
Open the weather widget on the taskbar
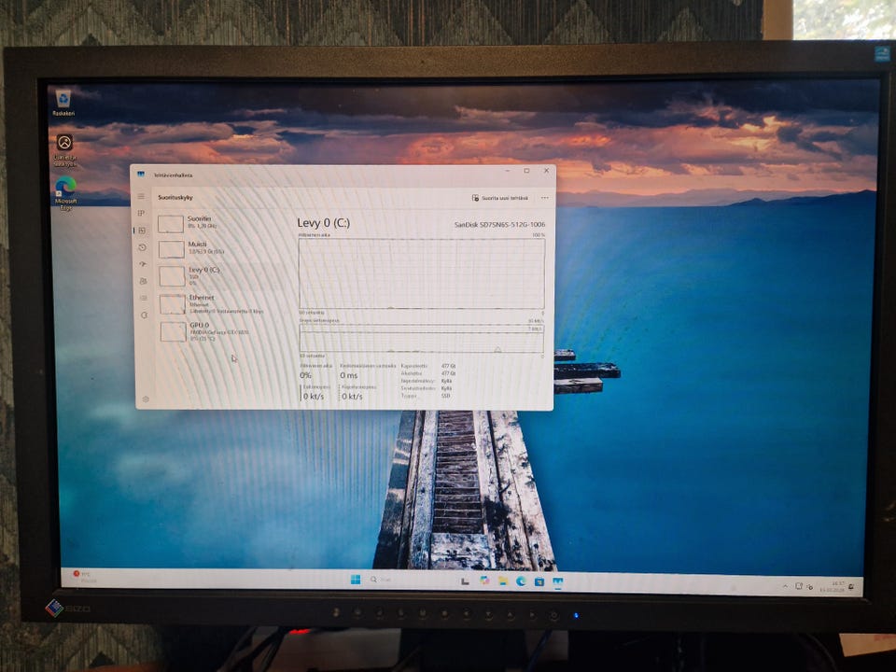(85, 577)
